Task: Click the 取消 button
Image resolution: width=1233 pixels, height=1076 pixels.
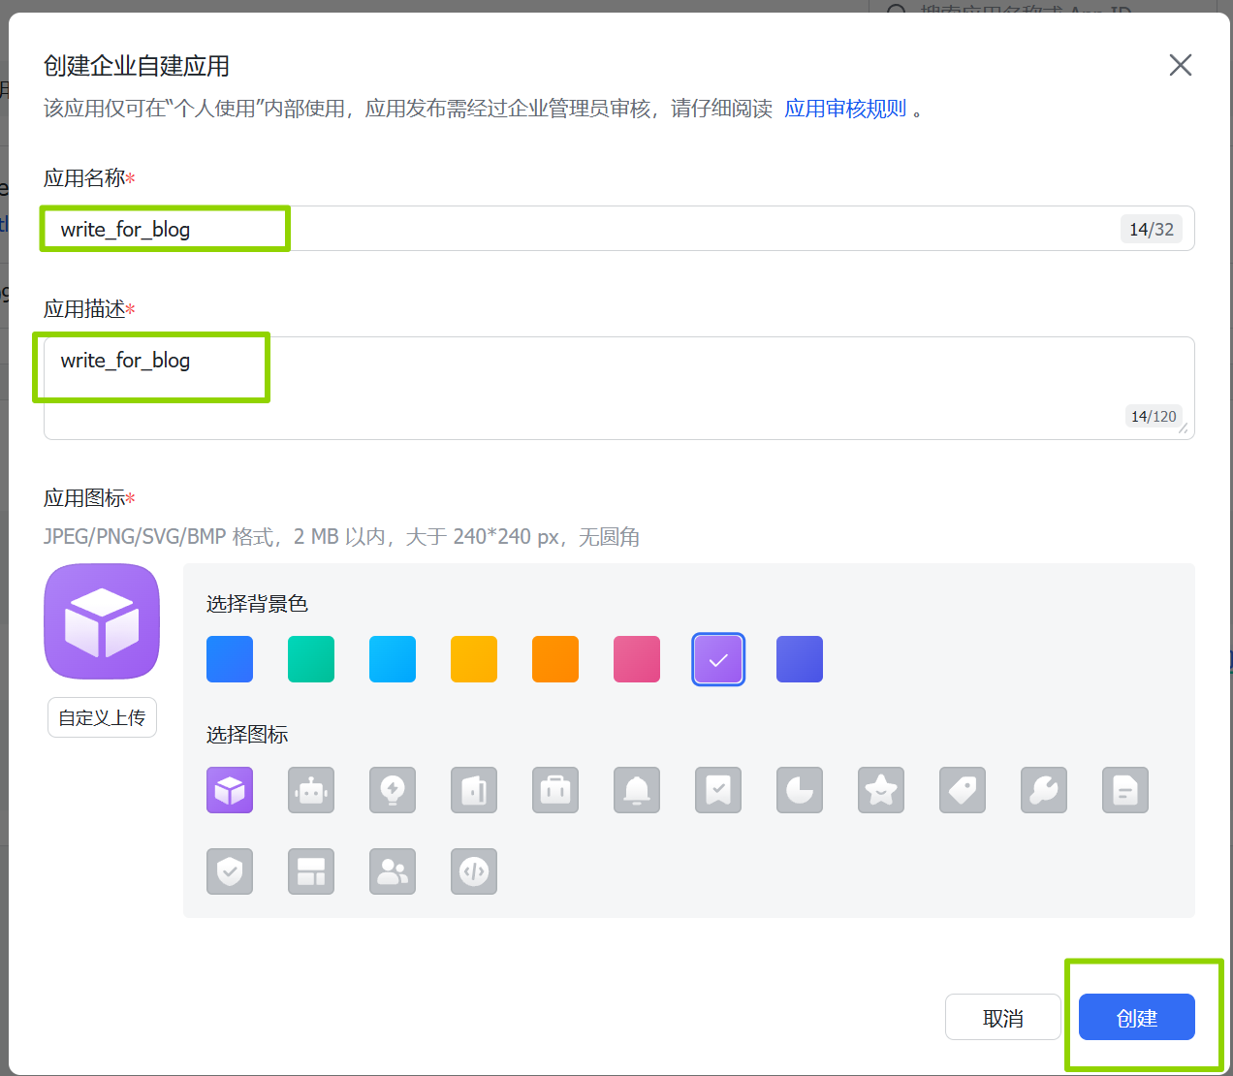Action: (x=1003, y=1017)
